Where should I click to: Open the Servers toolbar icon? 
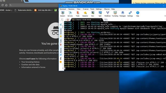pyautogui.click(x=70, y=14)
